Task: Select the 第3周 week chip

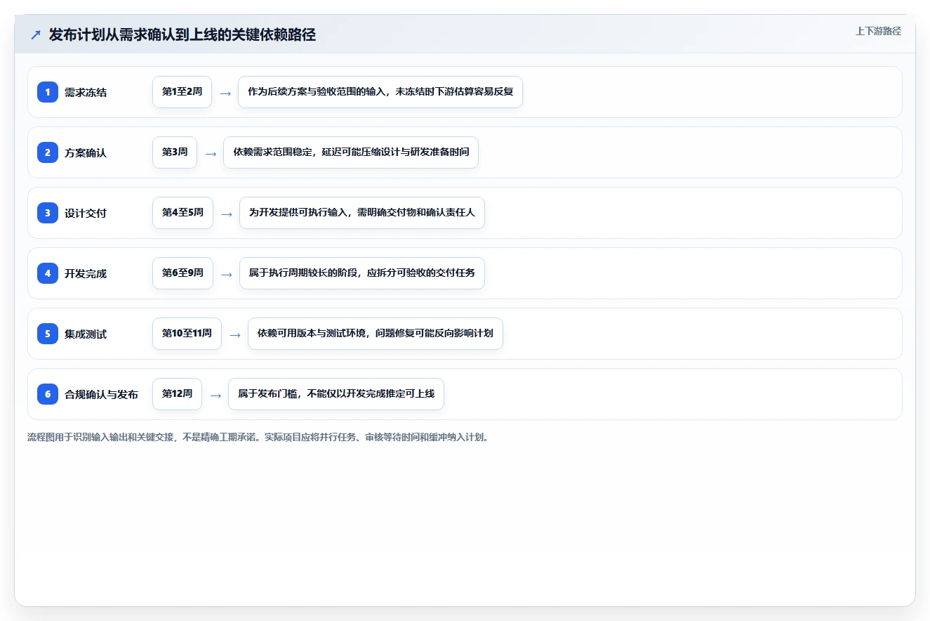Action: pos(175,152)
